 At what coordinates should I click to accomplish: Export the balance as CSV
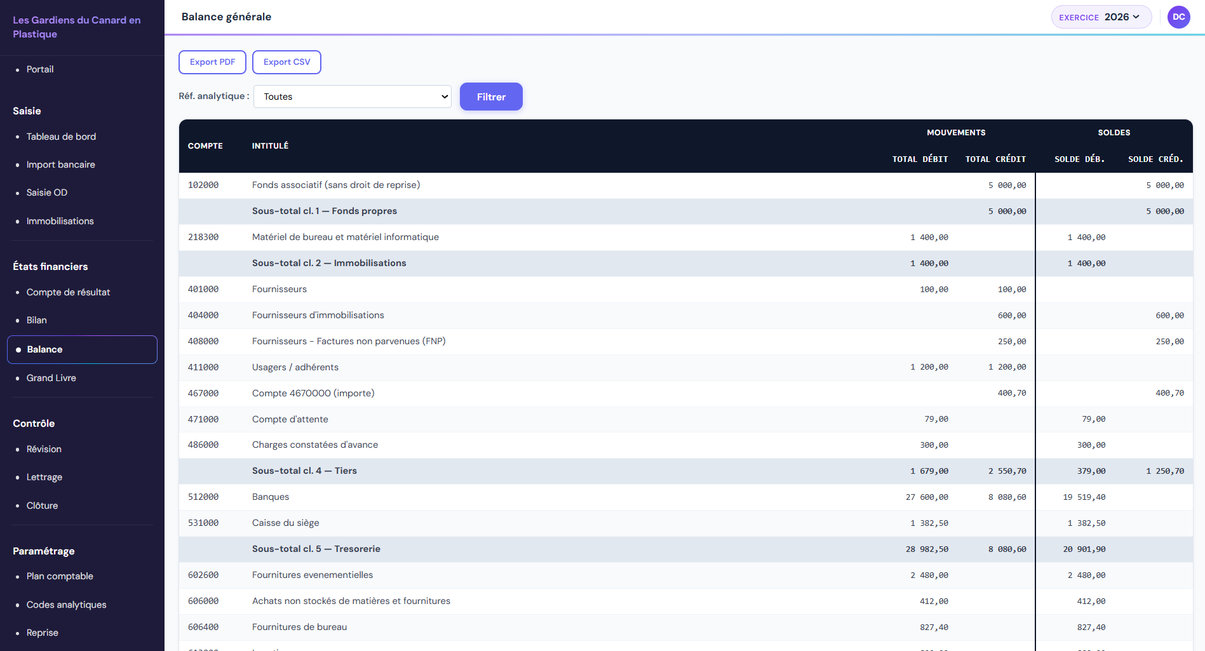coord(286,62)
